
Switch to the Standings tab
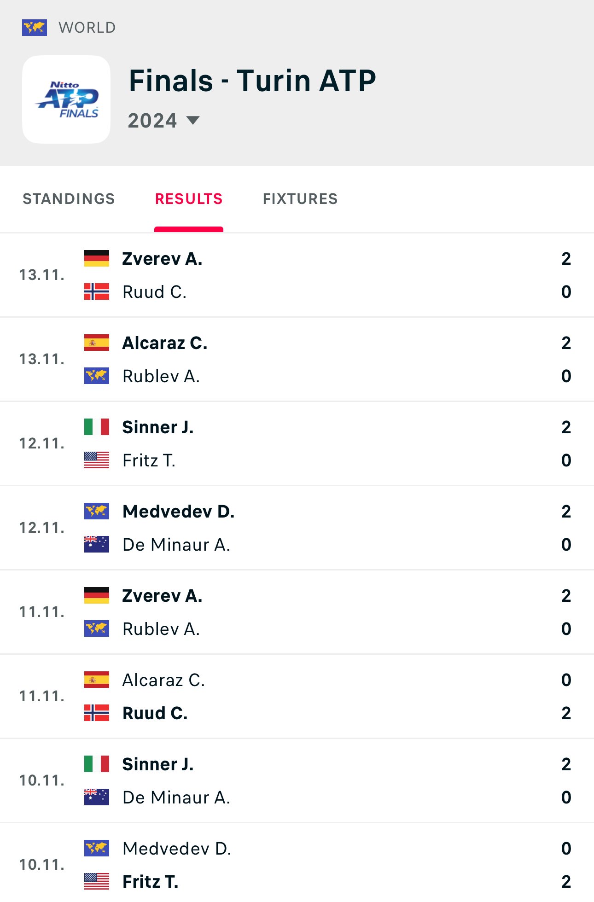point(69,199)
